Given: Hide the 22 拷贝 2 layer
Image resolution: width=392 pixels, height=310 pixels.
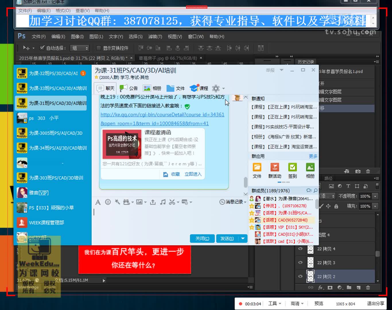Looking at the screenshot, I should (x=300, y=276).
